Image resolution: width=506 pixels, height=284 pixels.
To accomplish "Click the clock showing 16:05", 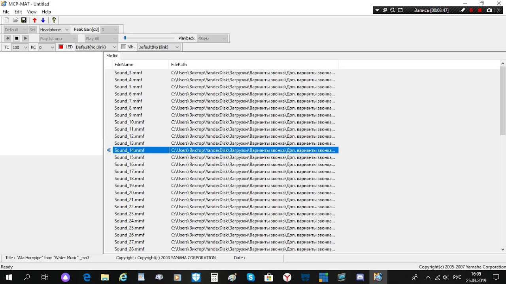I will pos(476,274).
